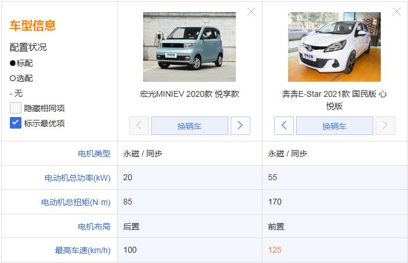Screen dimensions: 408x263
Task: Uncheck 标示最优项 checkbox
Action: pos(15,123)
